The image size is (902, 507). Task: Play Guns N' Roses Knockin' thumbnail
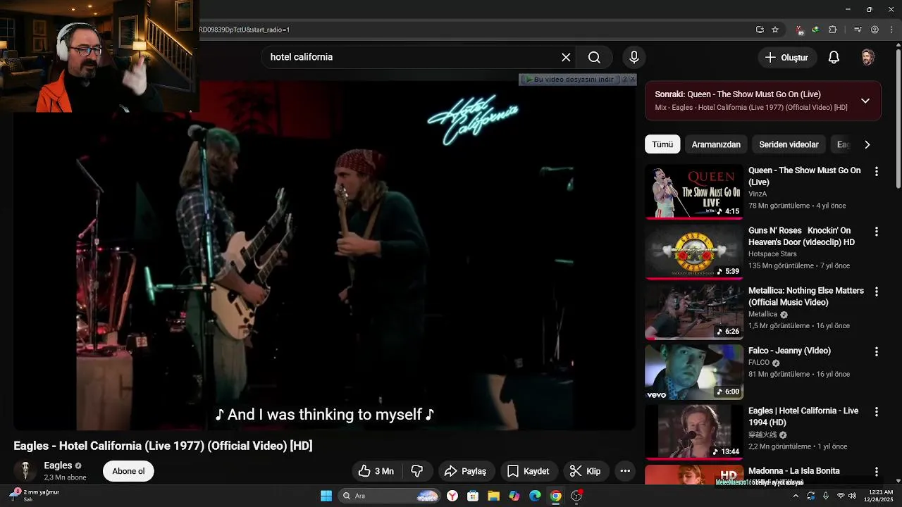tap(694, 252)
